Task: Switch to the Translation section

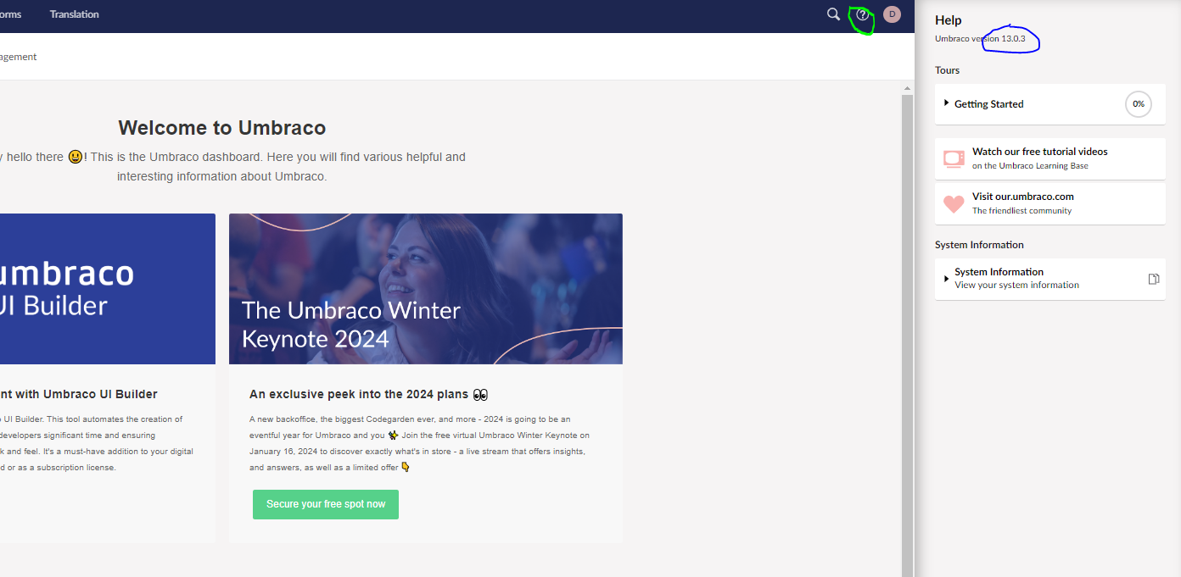Action: pyautogui.click(x=74, y=14)
